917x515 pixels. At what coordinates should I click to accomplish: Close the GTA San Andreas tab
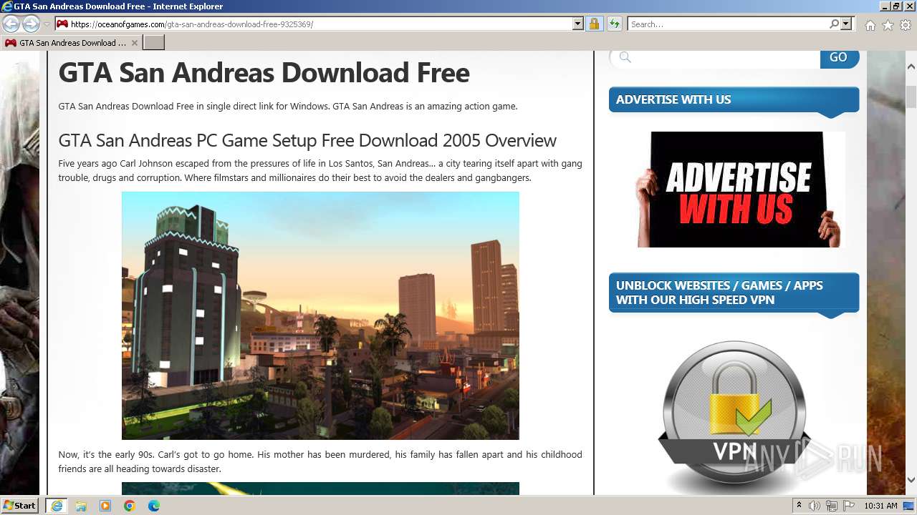tap(135, 43)
